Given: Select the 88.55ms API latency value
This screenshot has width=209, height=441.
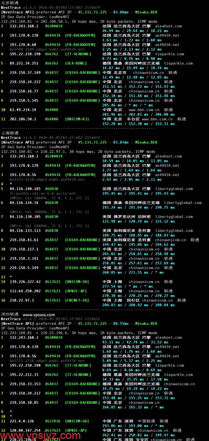Looking at the screenshot, I should (x=121, y=324).
